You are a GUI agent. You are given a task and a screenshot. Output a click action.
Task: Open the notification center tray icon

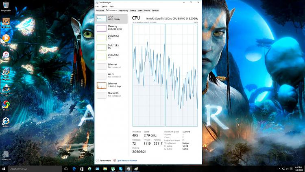click(291, 169)
